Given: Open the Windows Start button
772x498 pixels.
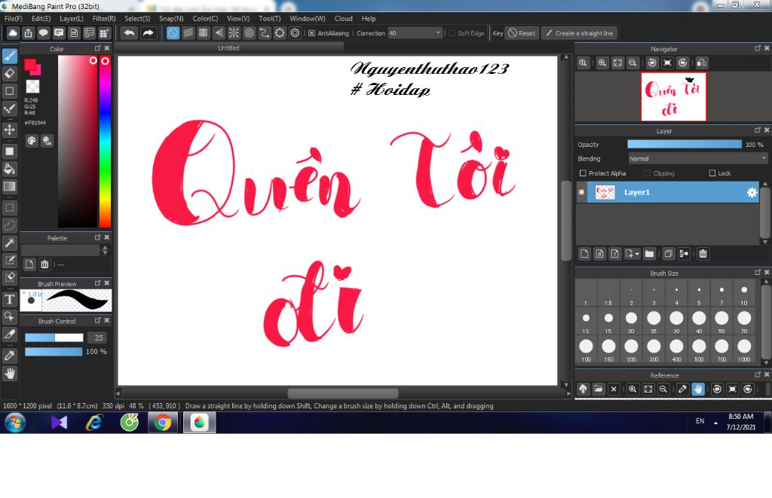Looking at the screenshot, I should [x=15, y=423].
